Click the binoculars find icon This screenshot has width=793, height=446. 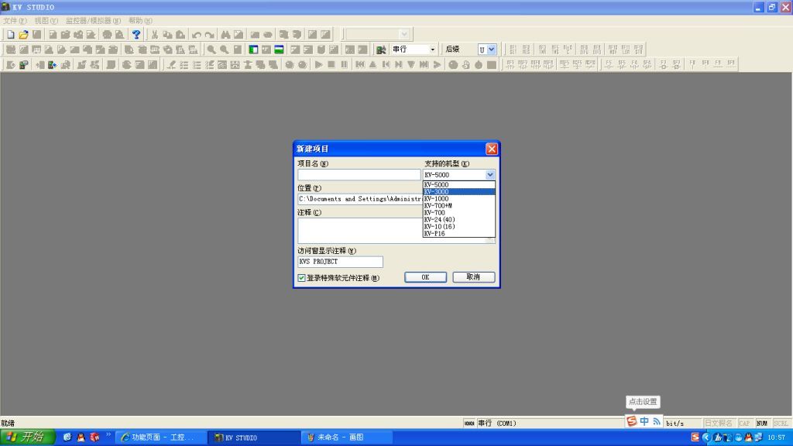pos(225,35)
